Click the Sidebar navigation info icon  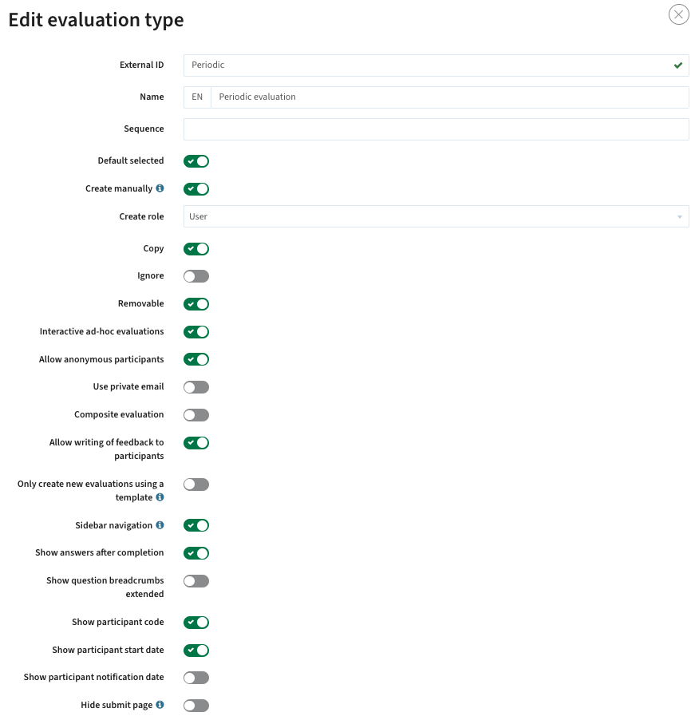click(x=160, y=525)
